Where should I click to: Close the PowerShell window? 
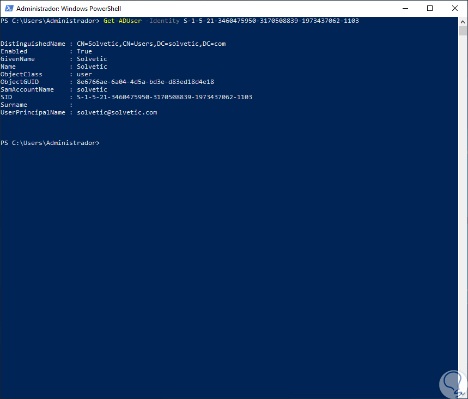(455, 8)
